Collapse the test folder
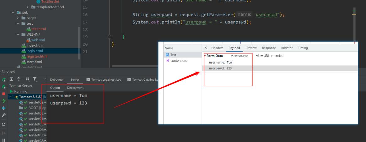Viewport: 366px width, 142px height. [x=18, y=23]
